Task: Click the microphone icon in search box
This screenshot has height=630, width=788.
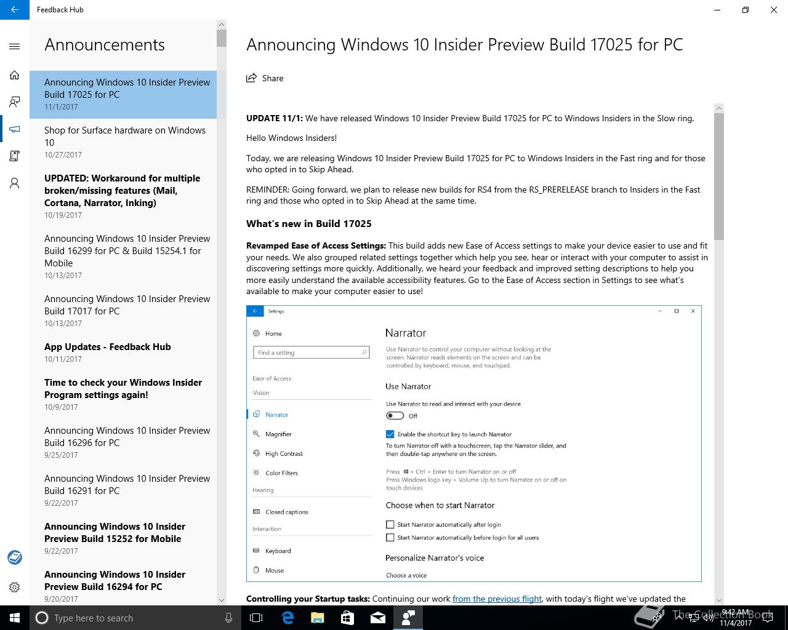Action: pyautogui.click(x=228, y=618)
